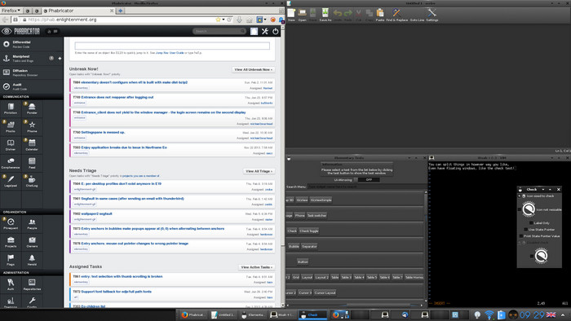This screenshot has height=321, width=571.
Task: Open the Flags application icon
Action: 11,260
